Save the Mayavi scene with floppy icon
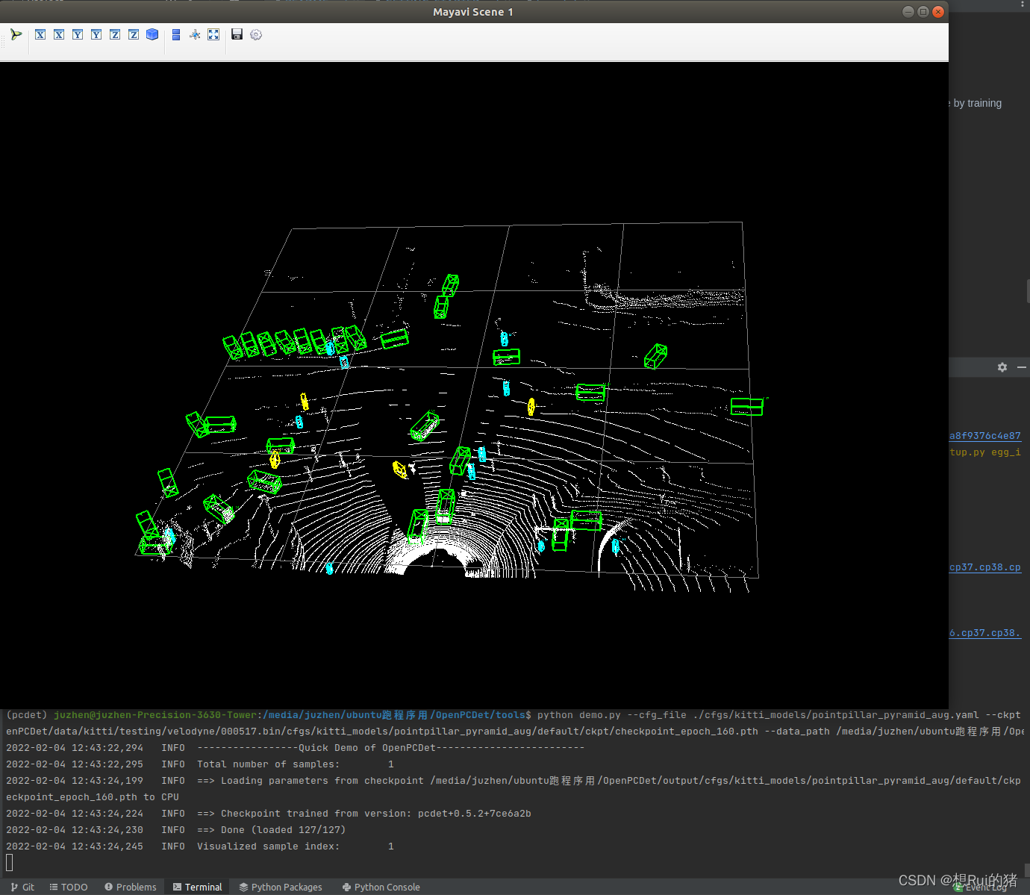The image size is (1030, 895). tap(237, 34)
